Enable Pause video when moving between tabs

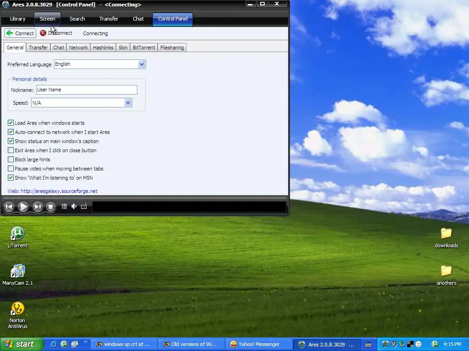(x=11, y=168)
